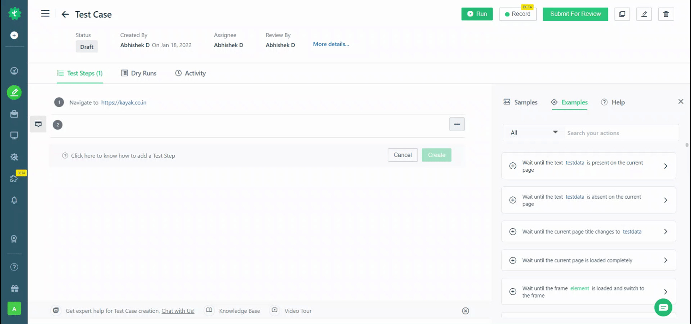Switch to the Test Steps (1) tab

tap(80, 73)
